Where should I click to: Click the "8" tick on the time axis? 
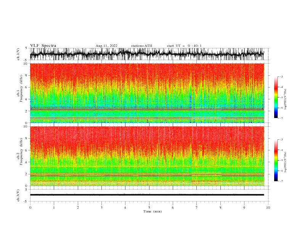pyautogui.click(x=220, y=207)
